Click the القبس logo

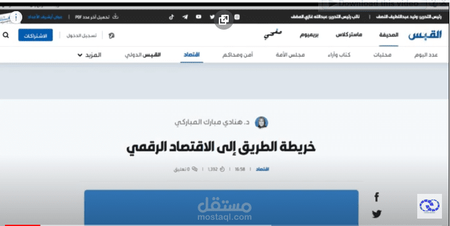point(425,35)
